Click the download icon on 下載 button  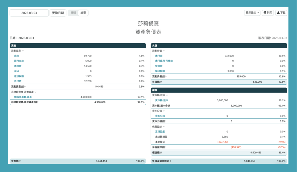278,13
